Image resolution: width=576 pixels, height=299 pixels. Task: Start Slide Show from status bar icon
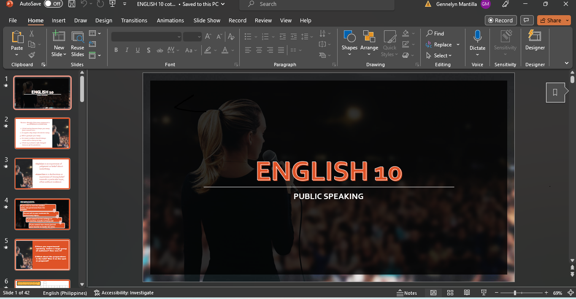[x=484, y=293]
